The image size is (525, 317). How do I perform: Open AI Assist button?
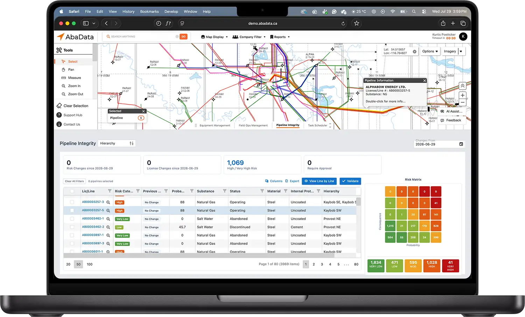click(451, 111)
